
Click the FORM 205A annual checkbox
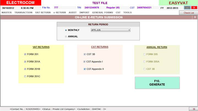click(144, 62)
